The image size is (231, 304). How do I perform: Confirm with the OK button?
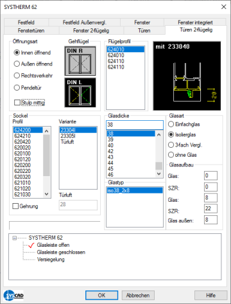click(x=101, y=295)
